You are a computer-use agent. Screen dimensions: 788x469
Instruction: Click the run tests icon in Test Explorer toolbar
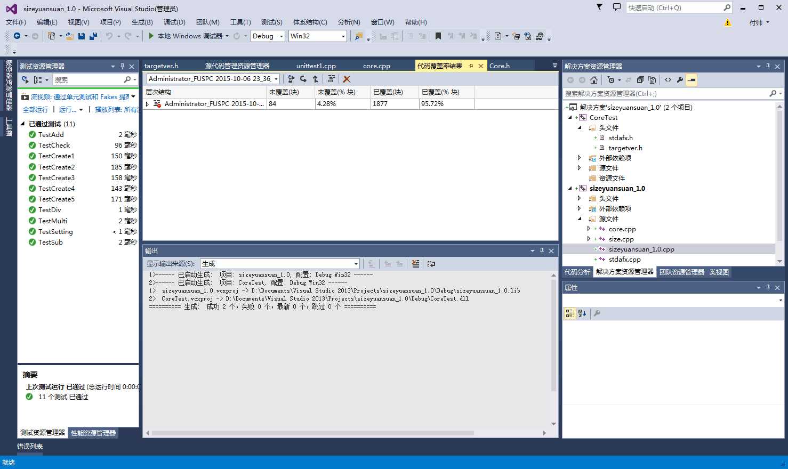(x=25, y=79)
